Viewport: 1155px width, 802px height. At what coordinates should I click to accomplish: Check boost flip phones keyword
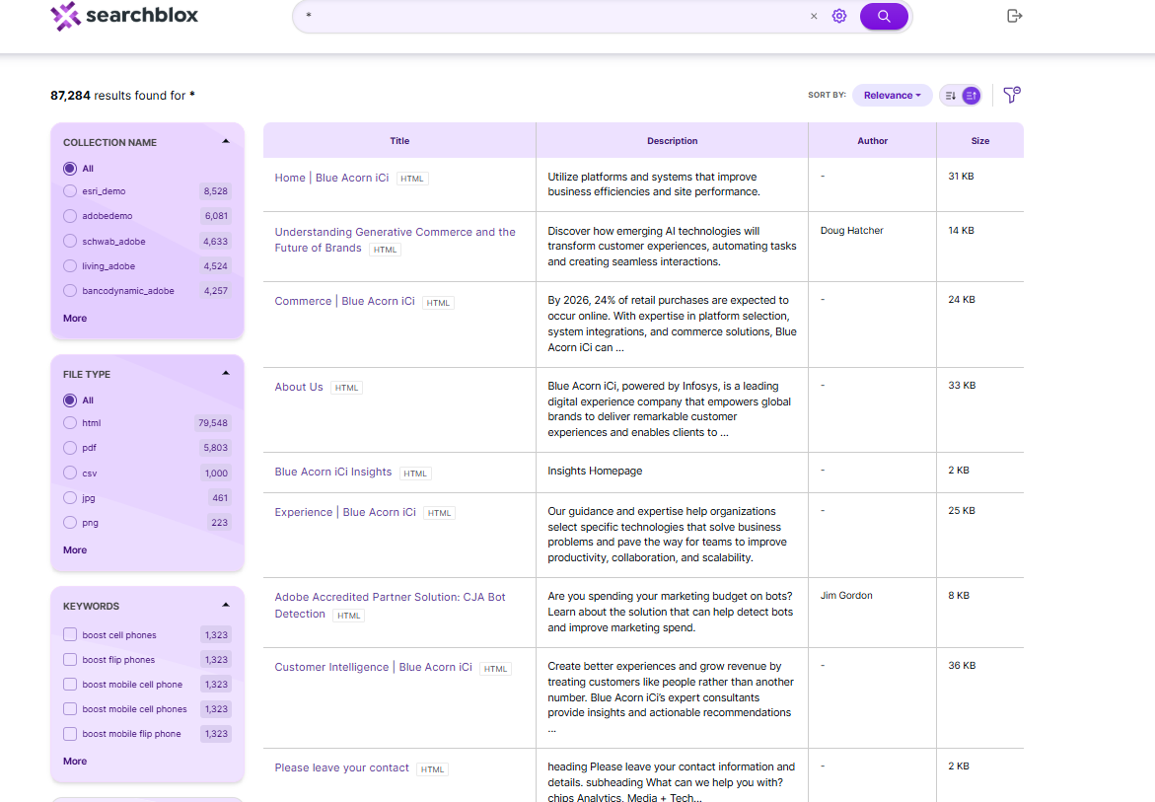click(70, 660)
